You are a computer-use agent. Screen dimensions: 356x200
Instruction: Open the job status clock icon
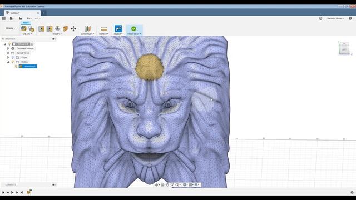coord(320,18)
